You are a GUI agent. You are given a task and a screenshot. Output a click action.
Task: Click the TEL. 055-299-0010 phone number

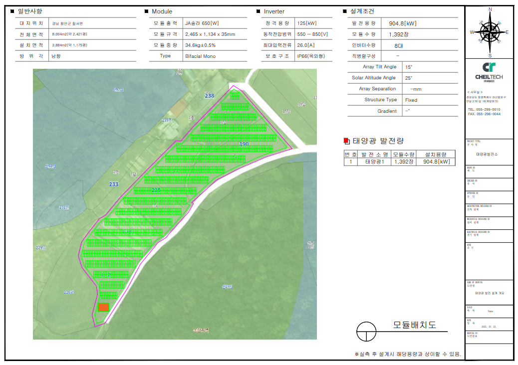click(484, 109)
